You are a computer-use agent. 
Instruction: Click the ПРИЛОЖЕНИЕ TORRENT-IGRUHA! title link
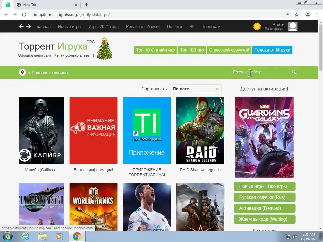click(x=147, y=172)
